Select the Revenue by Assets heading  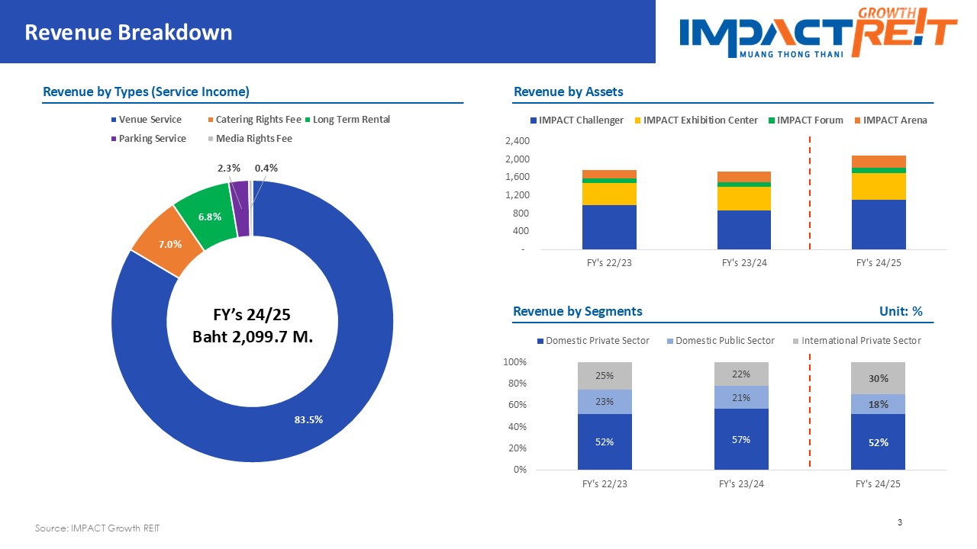[569, 91]
